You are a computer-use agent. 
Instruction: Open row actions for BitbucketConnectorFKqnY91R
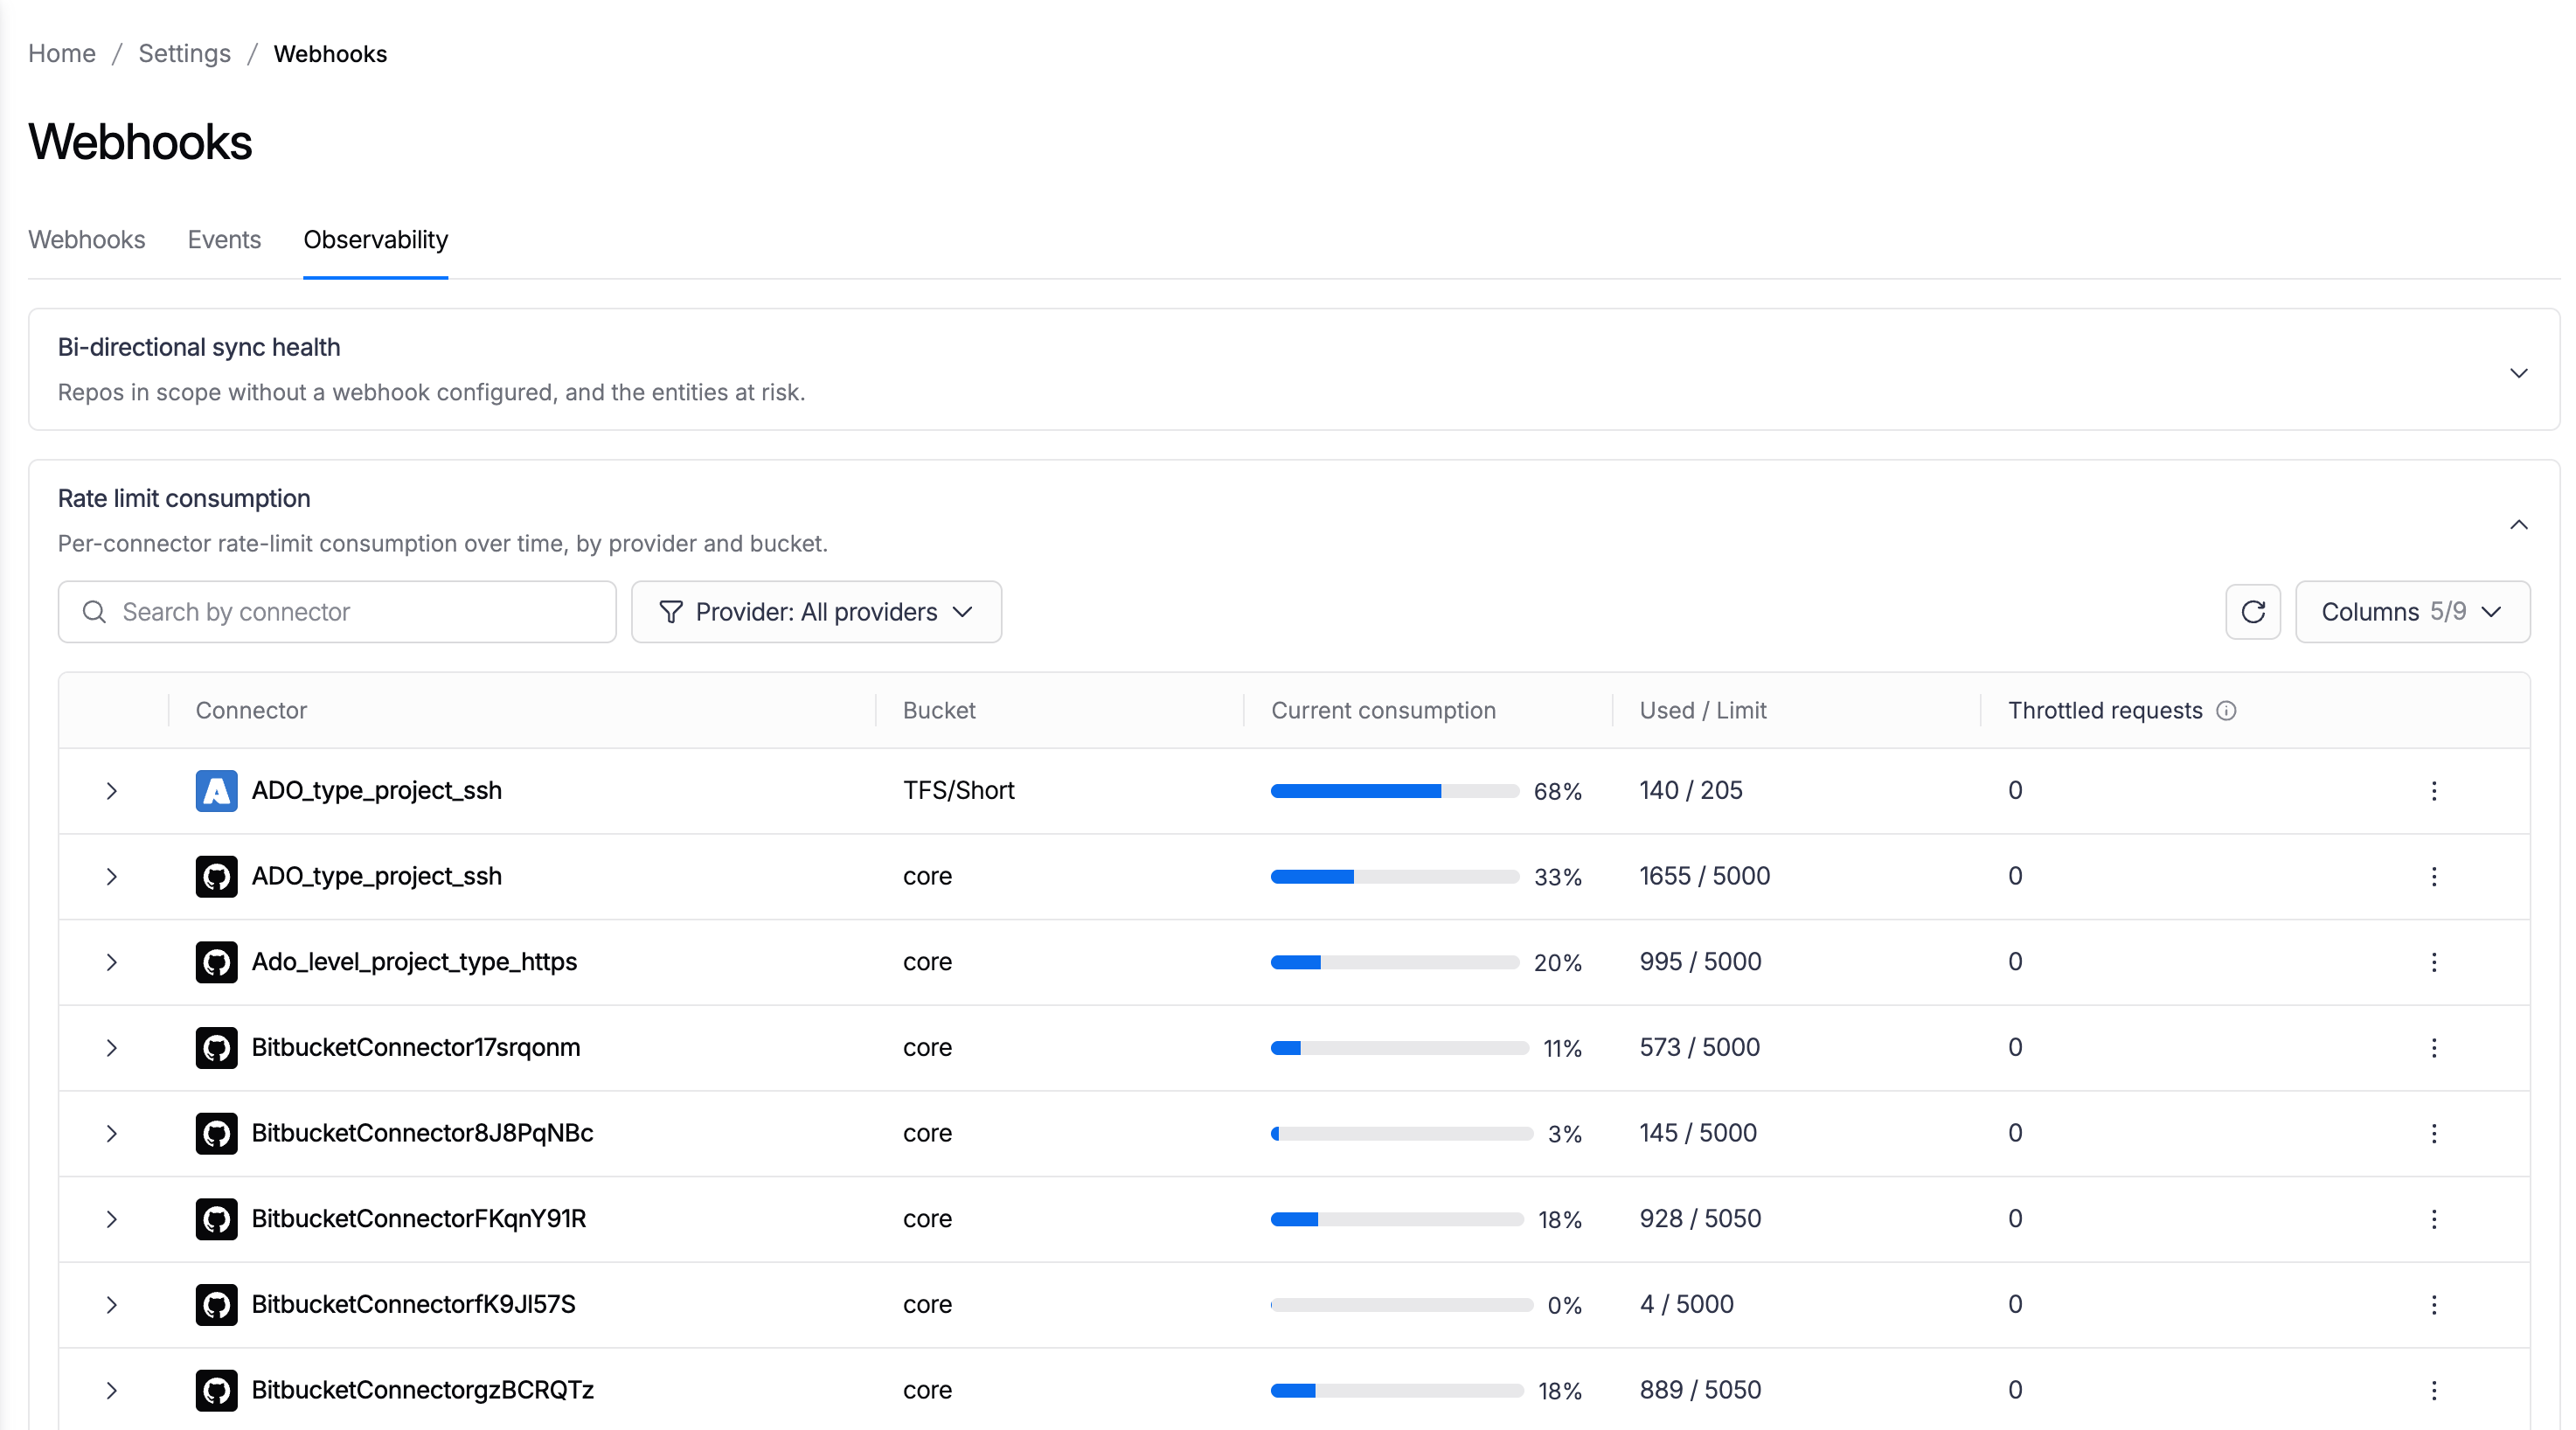pyautogui.click(x=2433, y=1219)
